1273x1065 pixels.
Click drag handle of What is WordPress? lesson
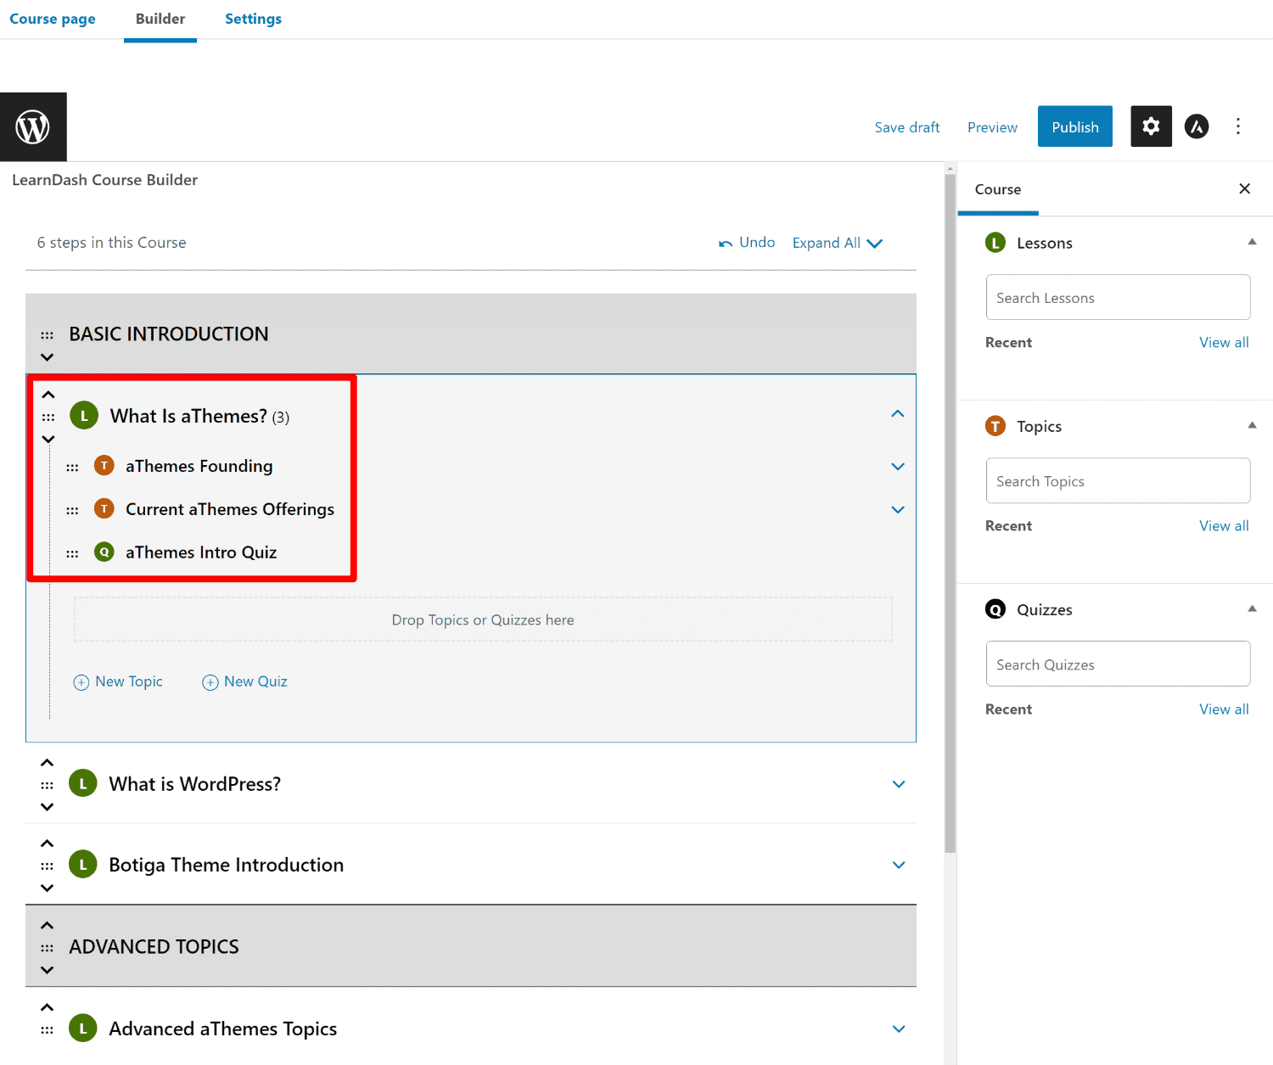(x=48, y=785)
